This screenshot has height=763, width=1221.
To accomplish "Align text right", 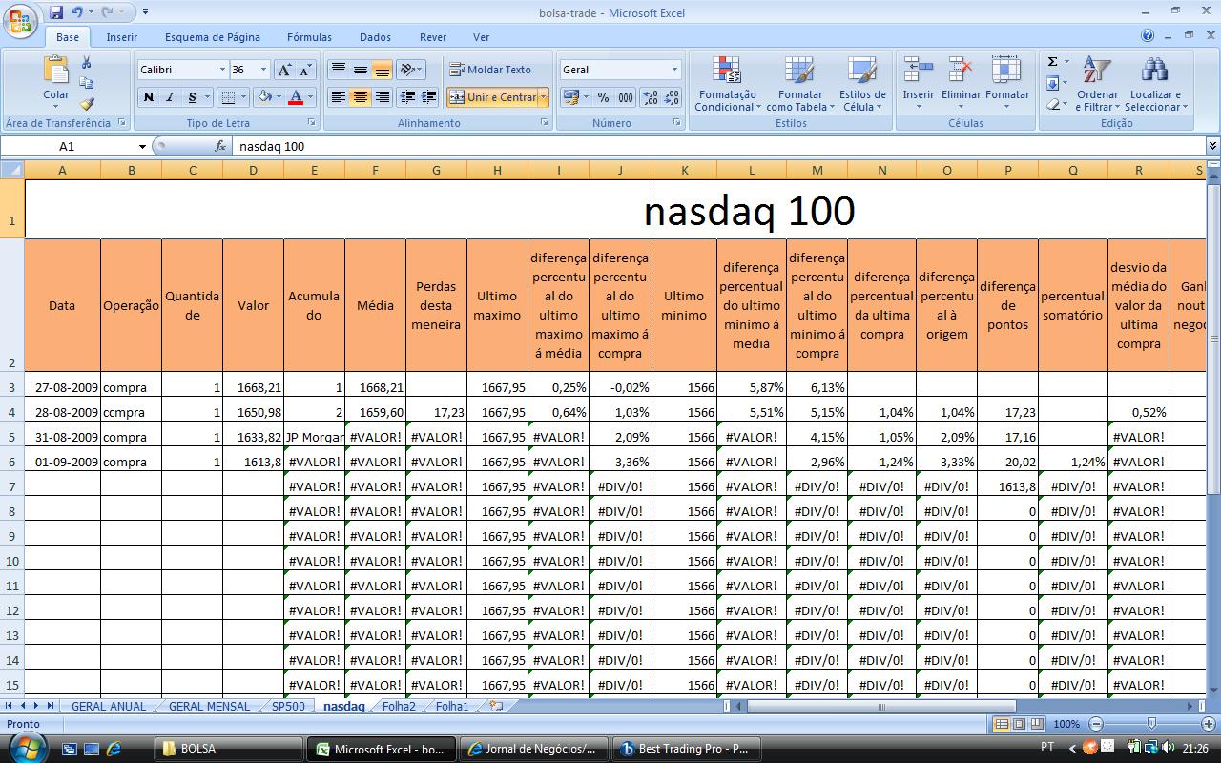I will click(382, 97).
